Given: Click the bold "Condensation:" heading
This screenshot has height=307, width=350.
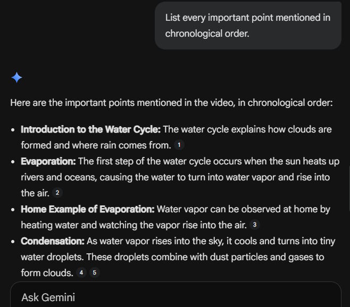Looking at the screenshot, I should (53, 241).
